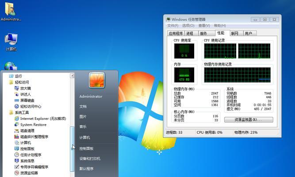The width and height of the screenshot is (295, 177).
Task: Click the 总数 value 2047
Action: coord(215,93)
